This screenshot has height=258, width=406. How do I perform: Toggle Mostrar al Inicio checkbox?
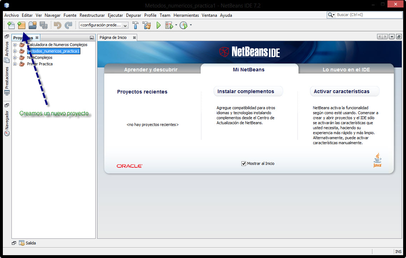click(x=244, y=163)
